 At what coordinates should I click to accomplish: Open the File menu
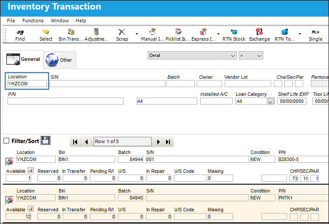11,21
